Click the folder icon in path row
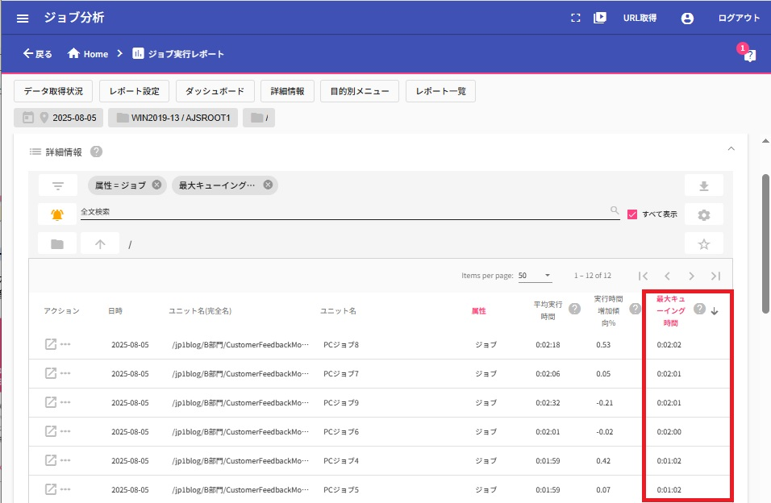This screenshot has height=503, width=771. pos(57,244)
